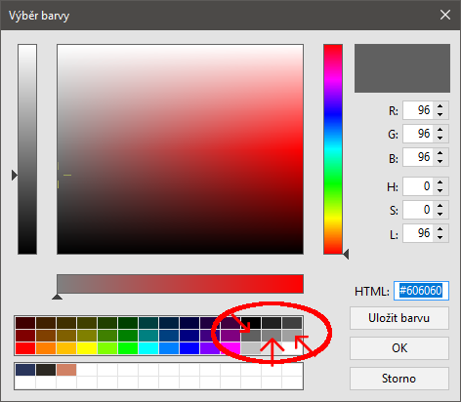Select the HTML hex color field
The width and height of the screenshot is (461, 402).
421,291
